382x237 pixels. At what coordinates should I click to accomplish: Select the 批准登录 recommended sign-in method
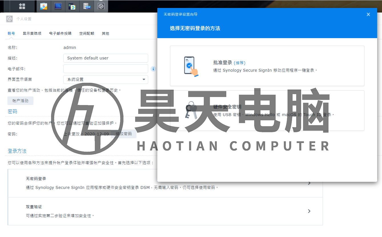click(267, 66)
